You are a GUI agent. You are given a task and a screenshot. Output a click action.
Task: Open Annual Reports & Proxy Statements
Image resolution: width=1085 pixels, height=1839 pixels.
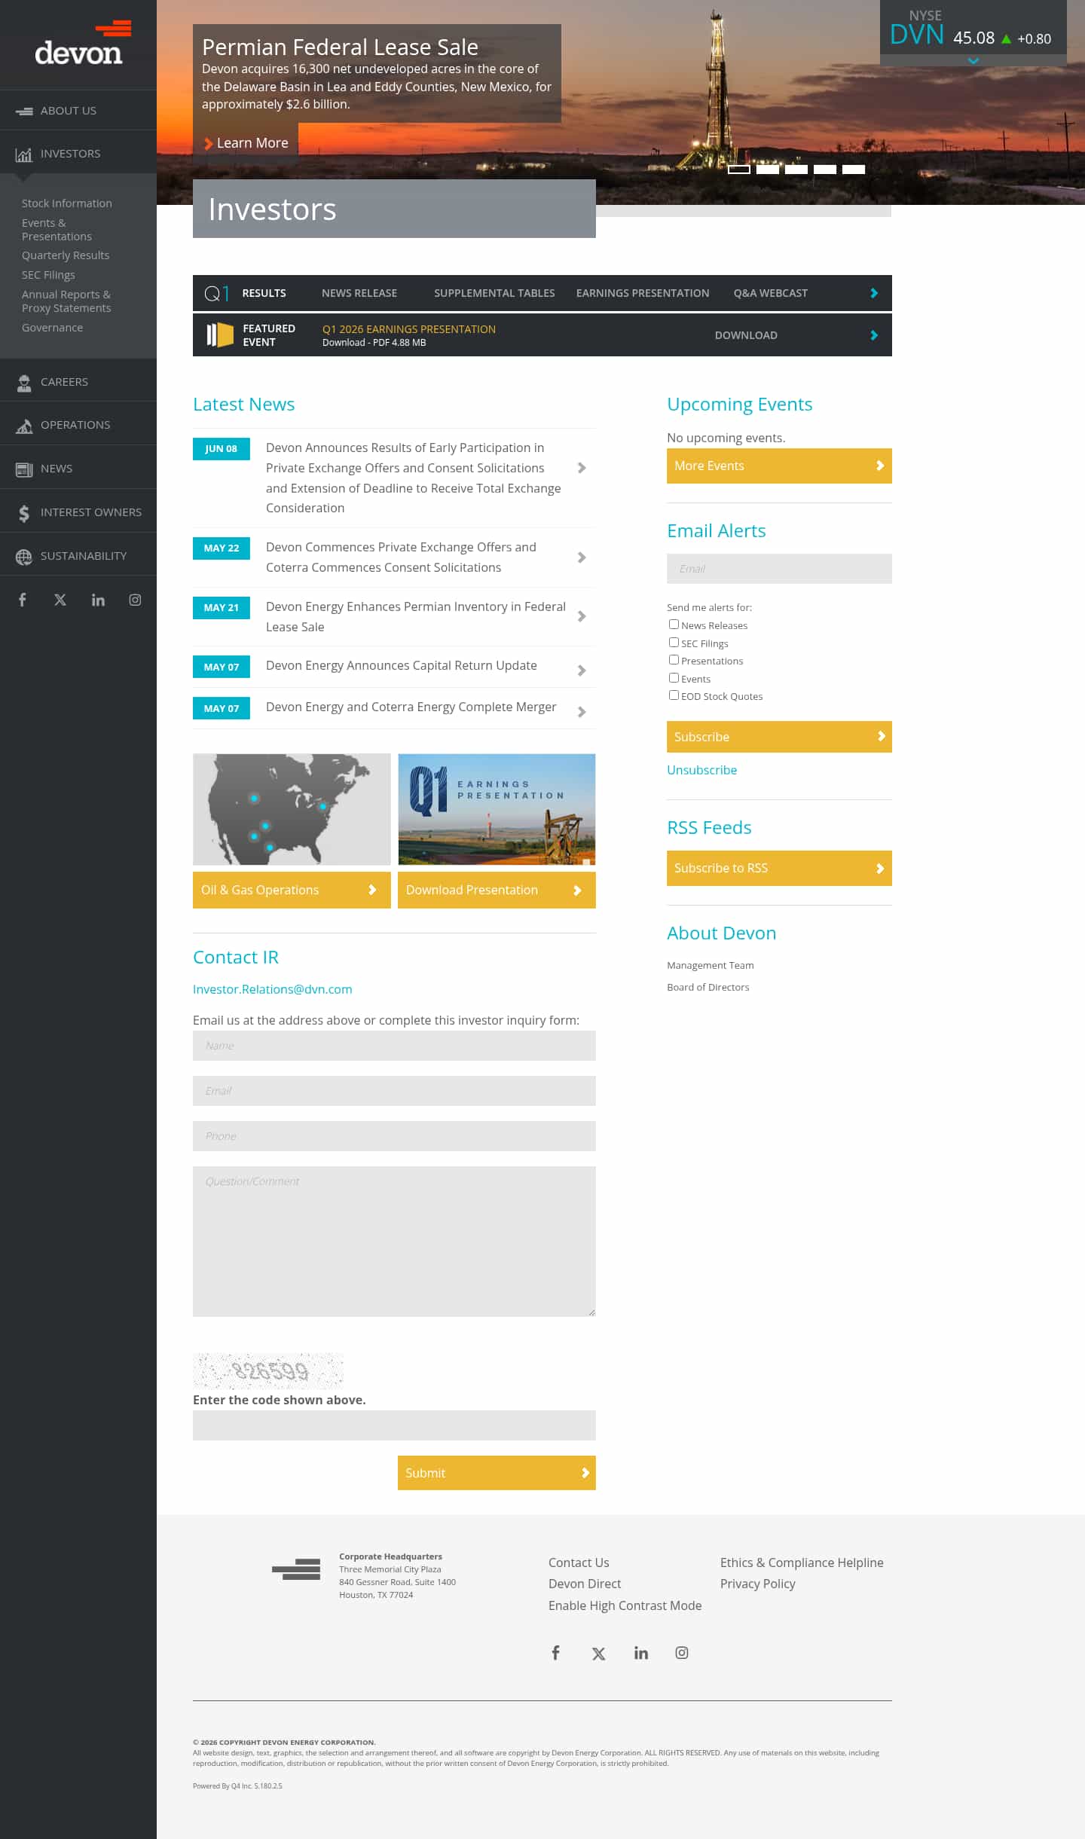point(66,301)
